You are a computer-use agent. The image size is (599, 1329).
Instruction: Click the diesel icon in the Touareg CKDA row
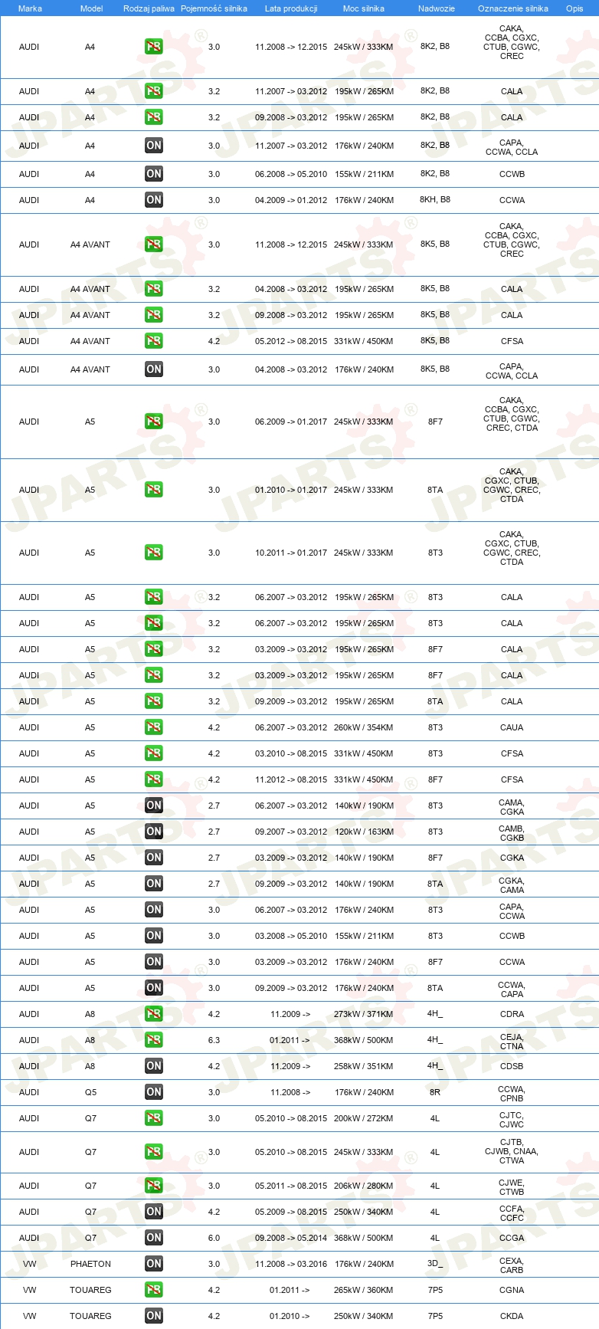pyautogui.click(x=154, y=1316)
